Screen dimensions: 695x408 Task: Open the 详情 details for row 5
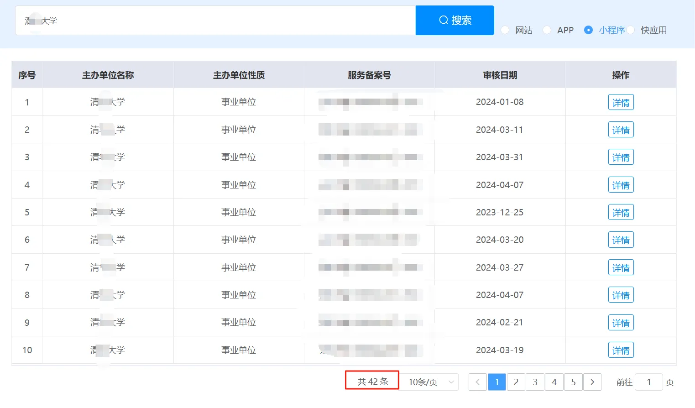coord(621,212)
